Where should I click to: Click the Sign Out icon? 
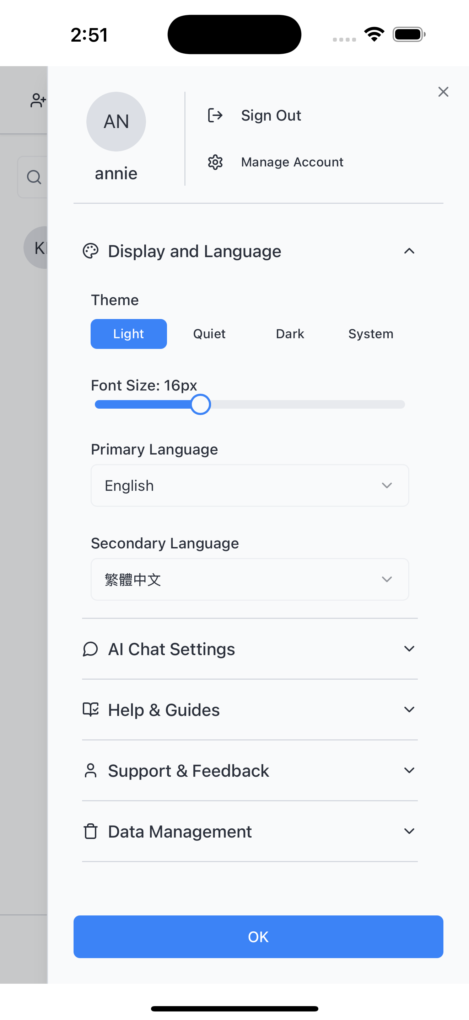pos(216,115)
